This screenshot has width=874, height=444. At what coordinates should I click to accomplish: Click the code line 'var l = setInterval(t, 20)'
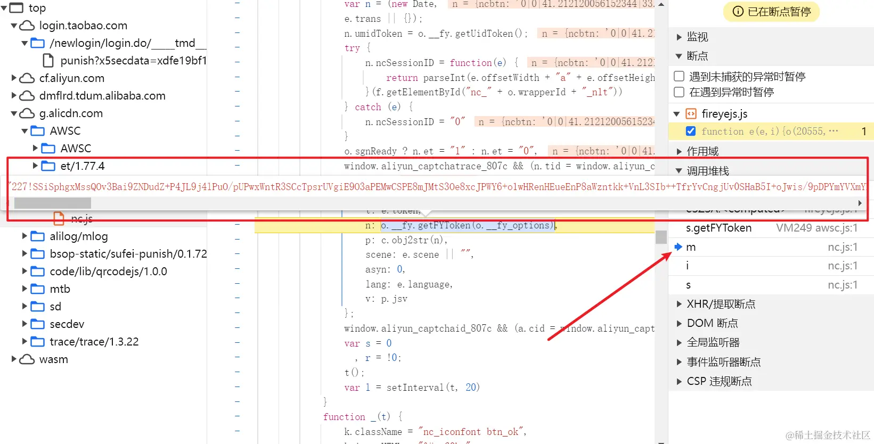(412, 388)
